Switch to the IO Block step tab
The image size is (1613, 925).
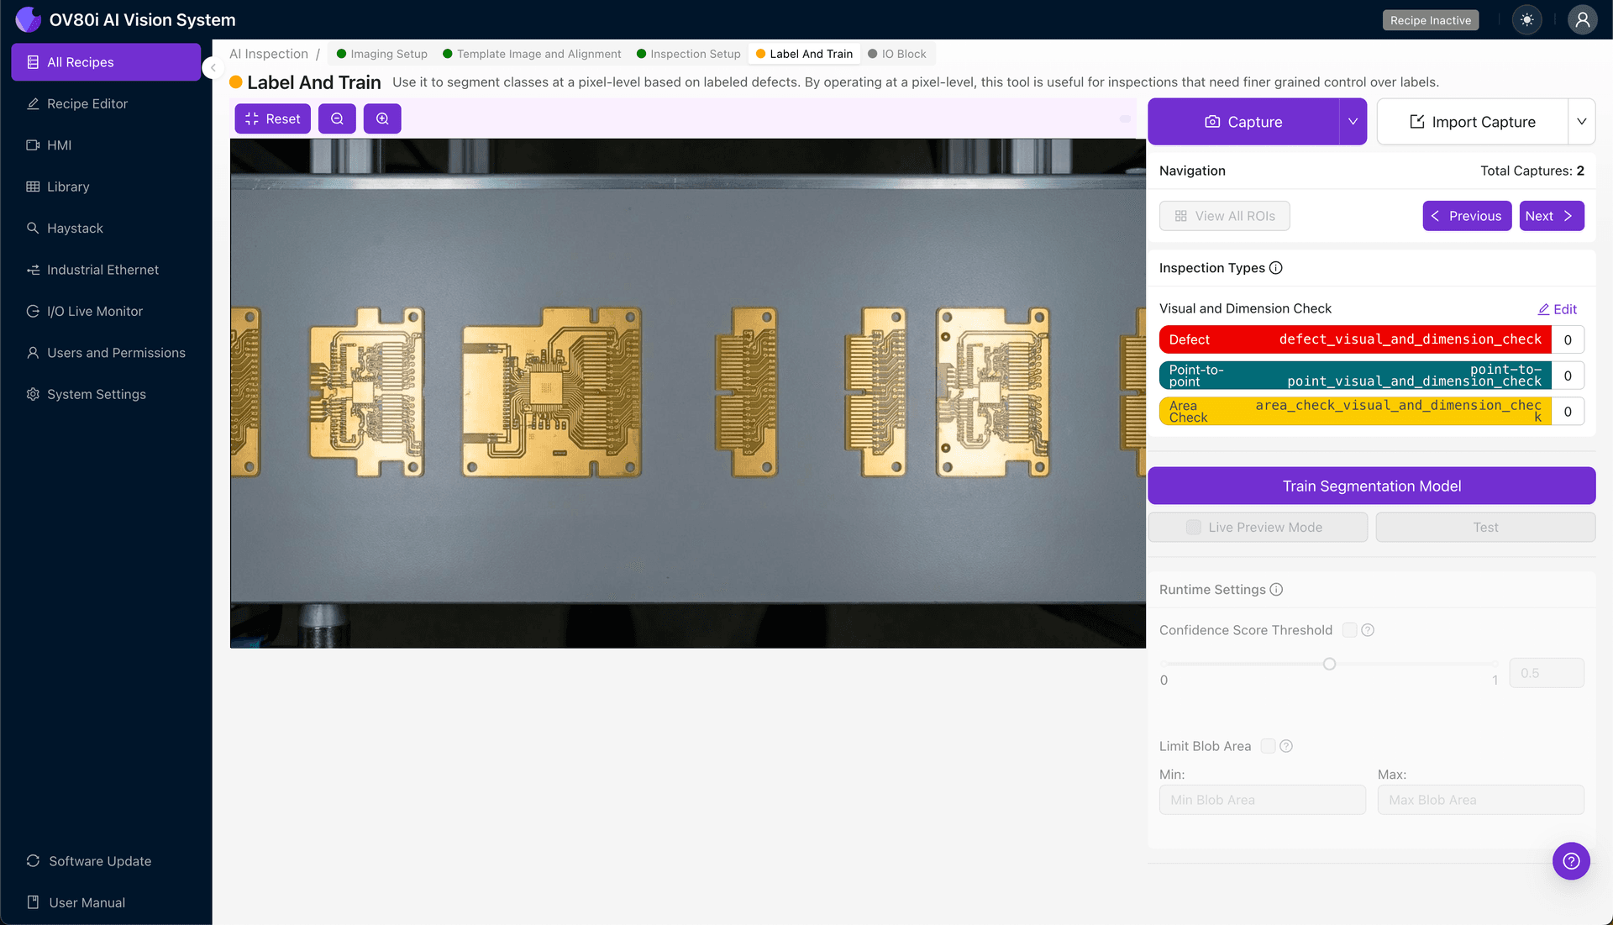click(x=897, y=54)
